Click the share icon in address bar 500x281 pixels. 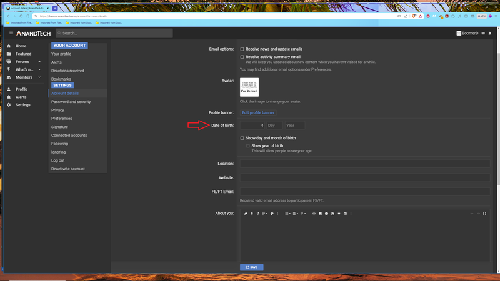coord(406,16)
